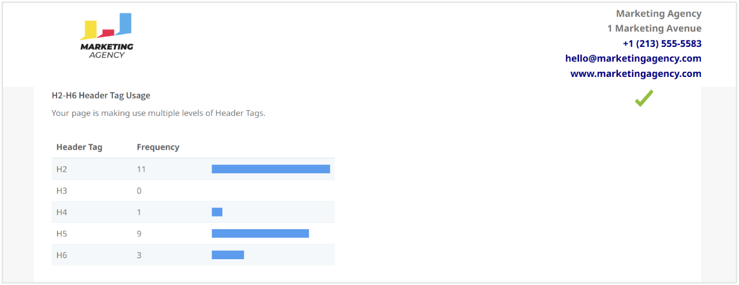Viewport: 739px width, 285px height.
Task: Click the Frequency column heading
Action: pos(158,147)
